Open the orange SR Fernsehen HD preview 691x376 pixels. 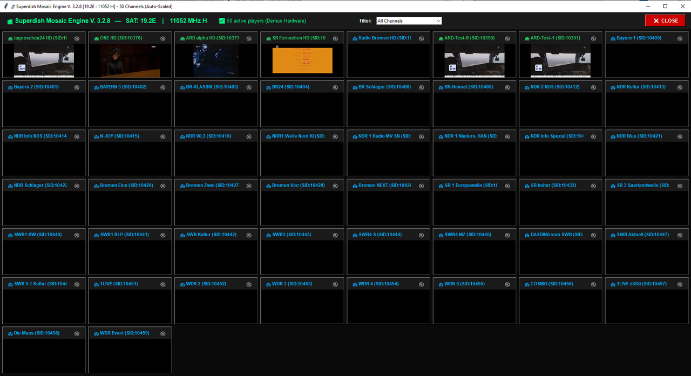click(x=302, y=60)
